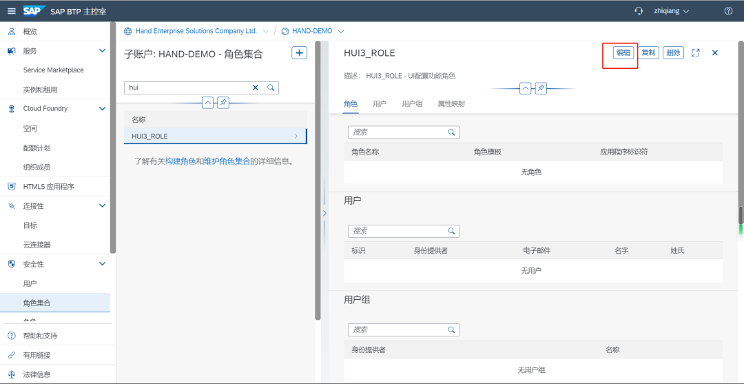Viewport: 744px width, 384px height.
Task: Open 实例和租用 page
Action: (x=41, y=90)
